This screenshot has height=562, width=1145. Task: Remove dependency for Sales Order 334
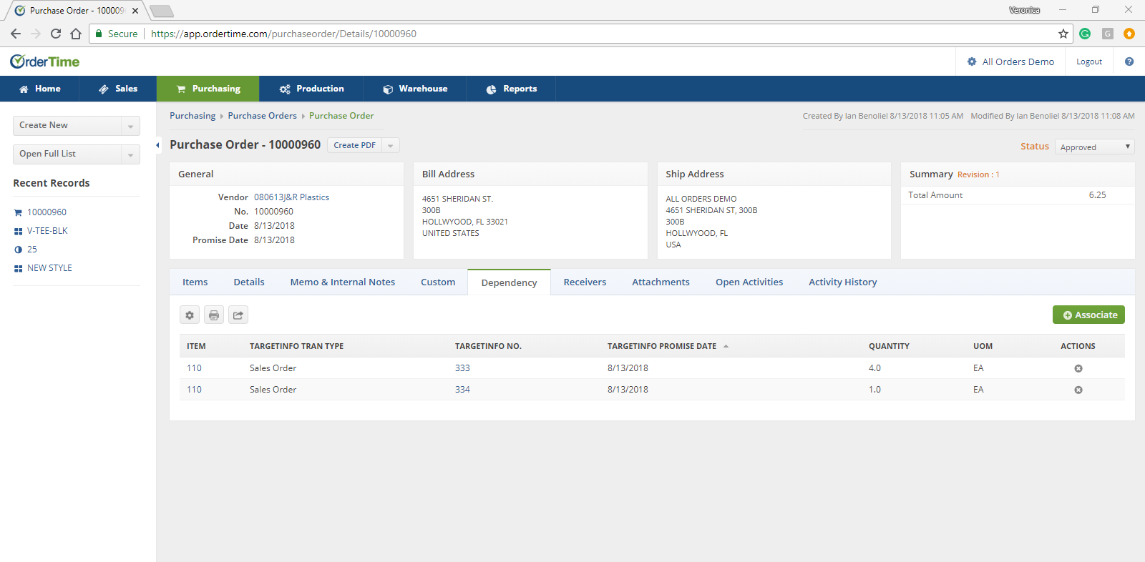coord(1078,390)
